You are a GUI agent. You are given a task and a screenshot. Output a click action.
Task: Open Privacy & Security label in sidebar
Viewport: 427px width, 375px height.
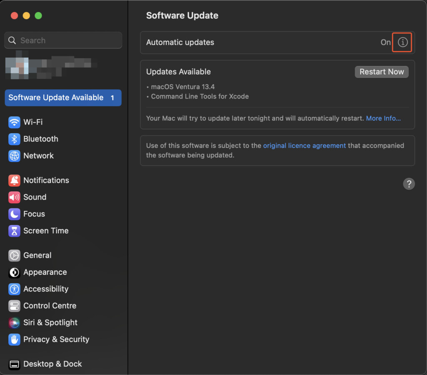click(56, 339)
